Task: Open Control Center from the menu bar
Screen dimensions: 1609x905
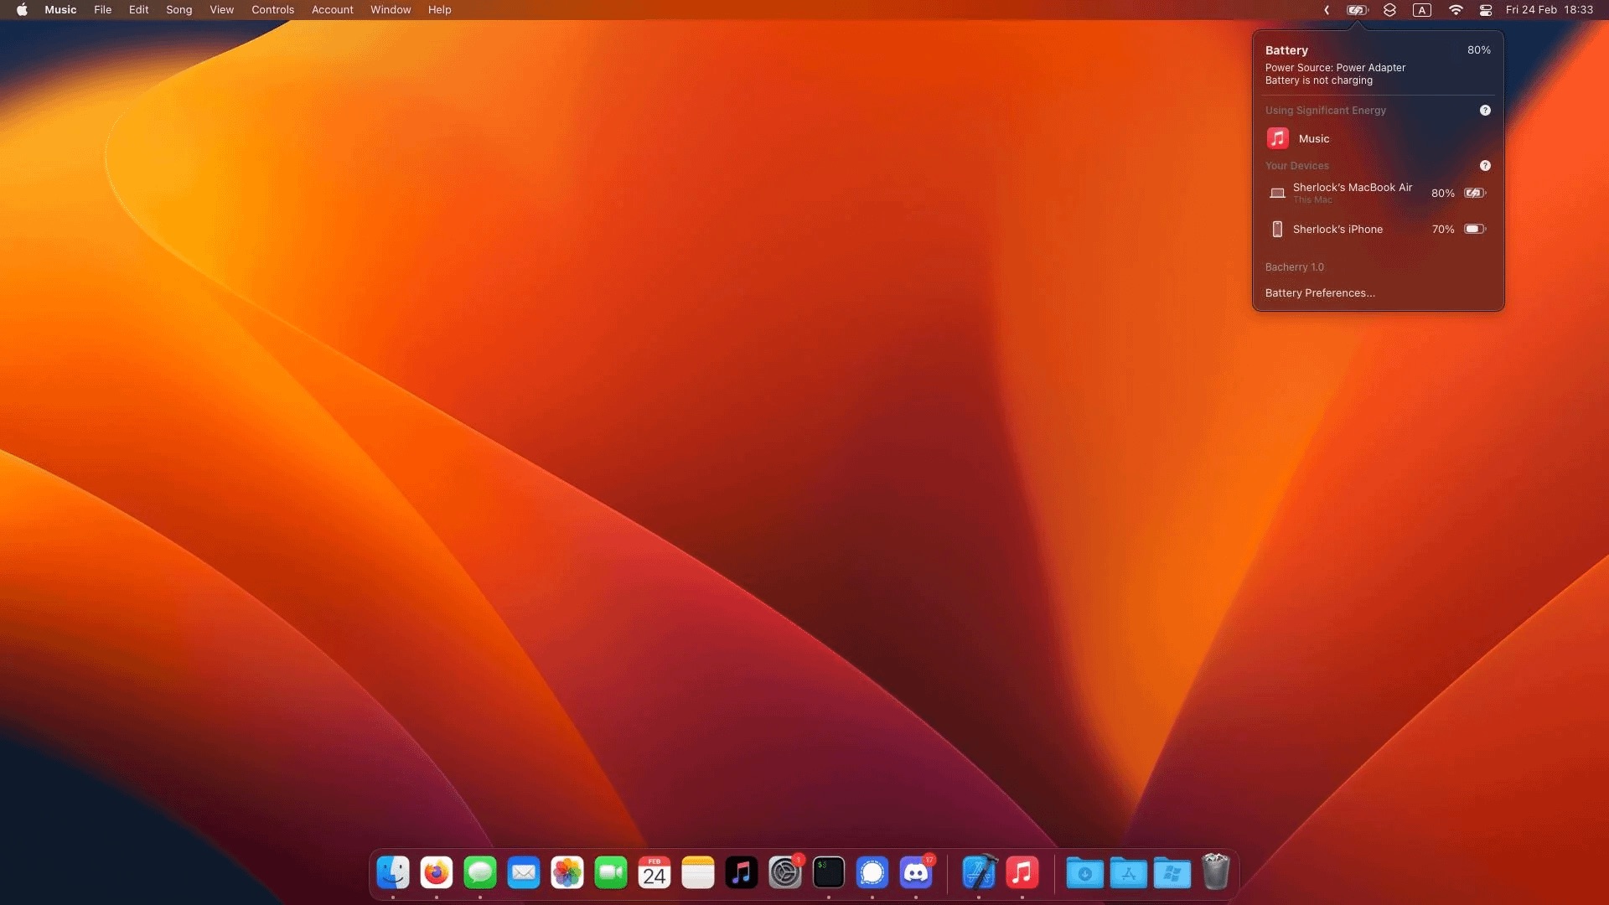Action: tap(1485, 10)
